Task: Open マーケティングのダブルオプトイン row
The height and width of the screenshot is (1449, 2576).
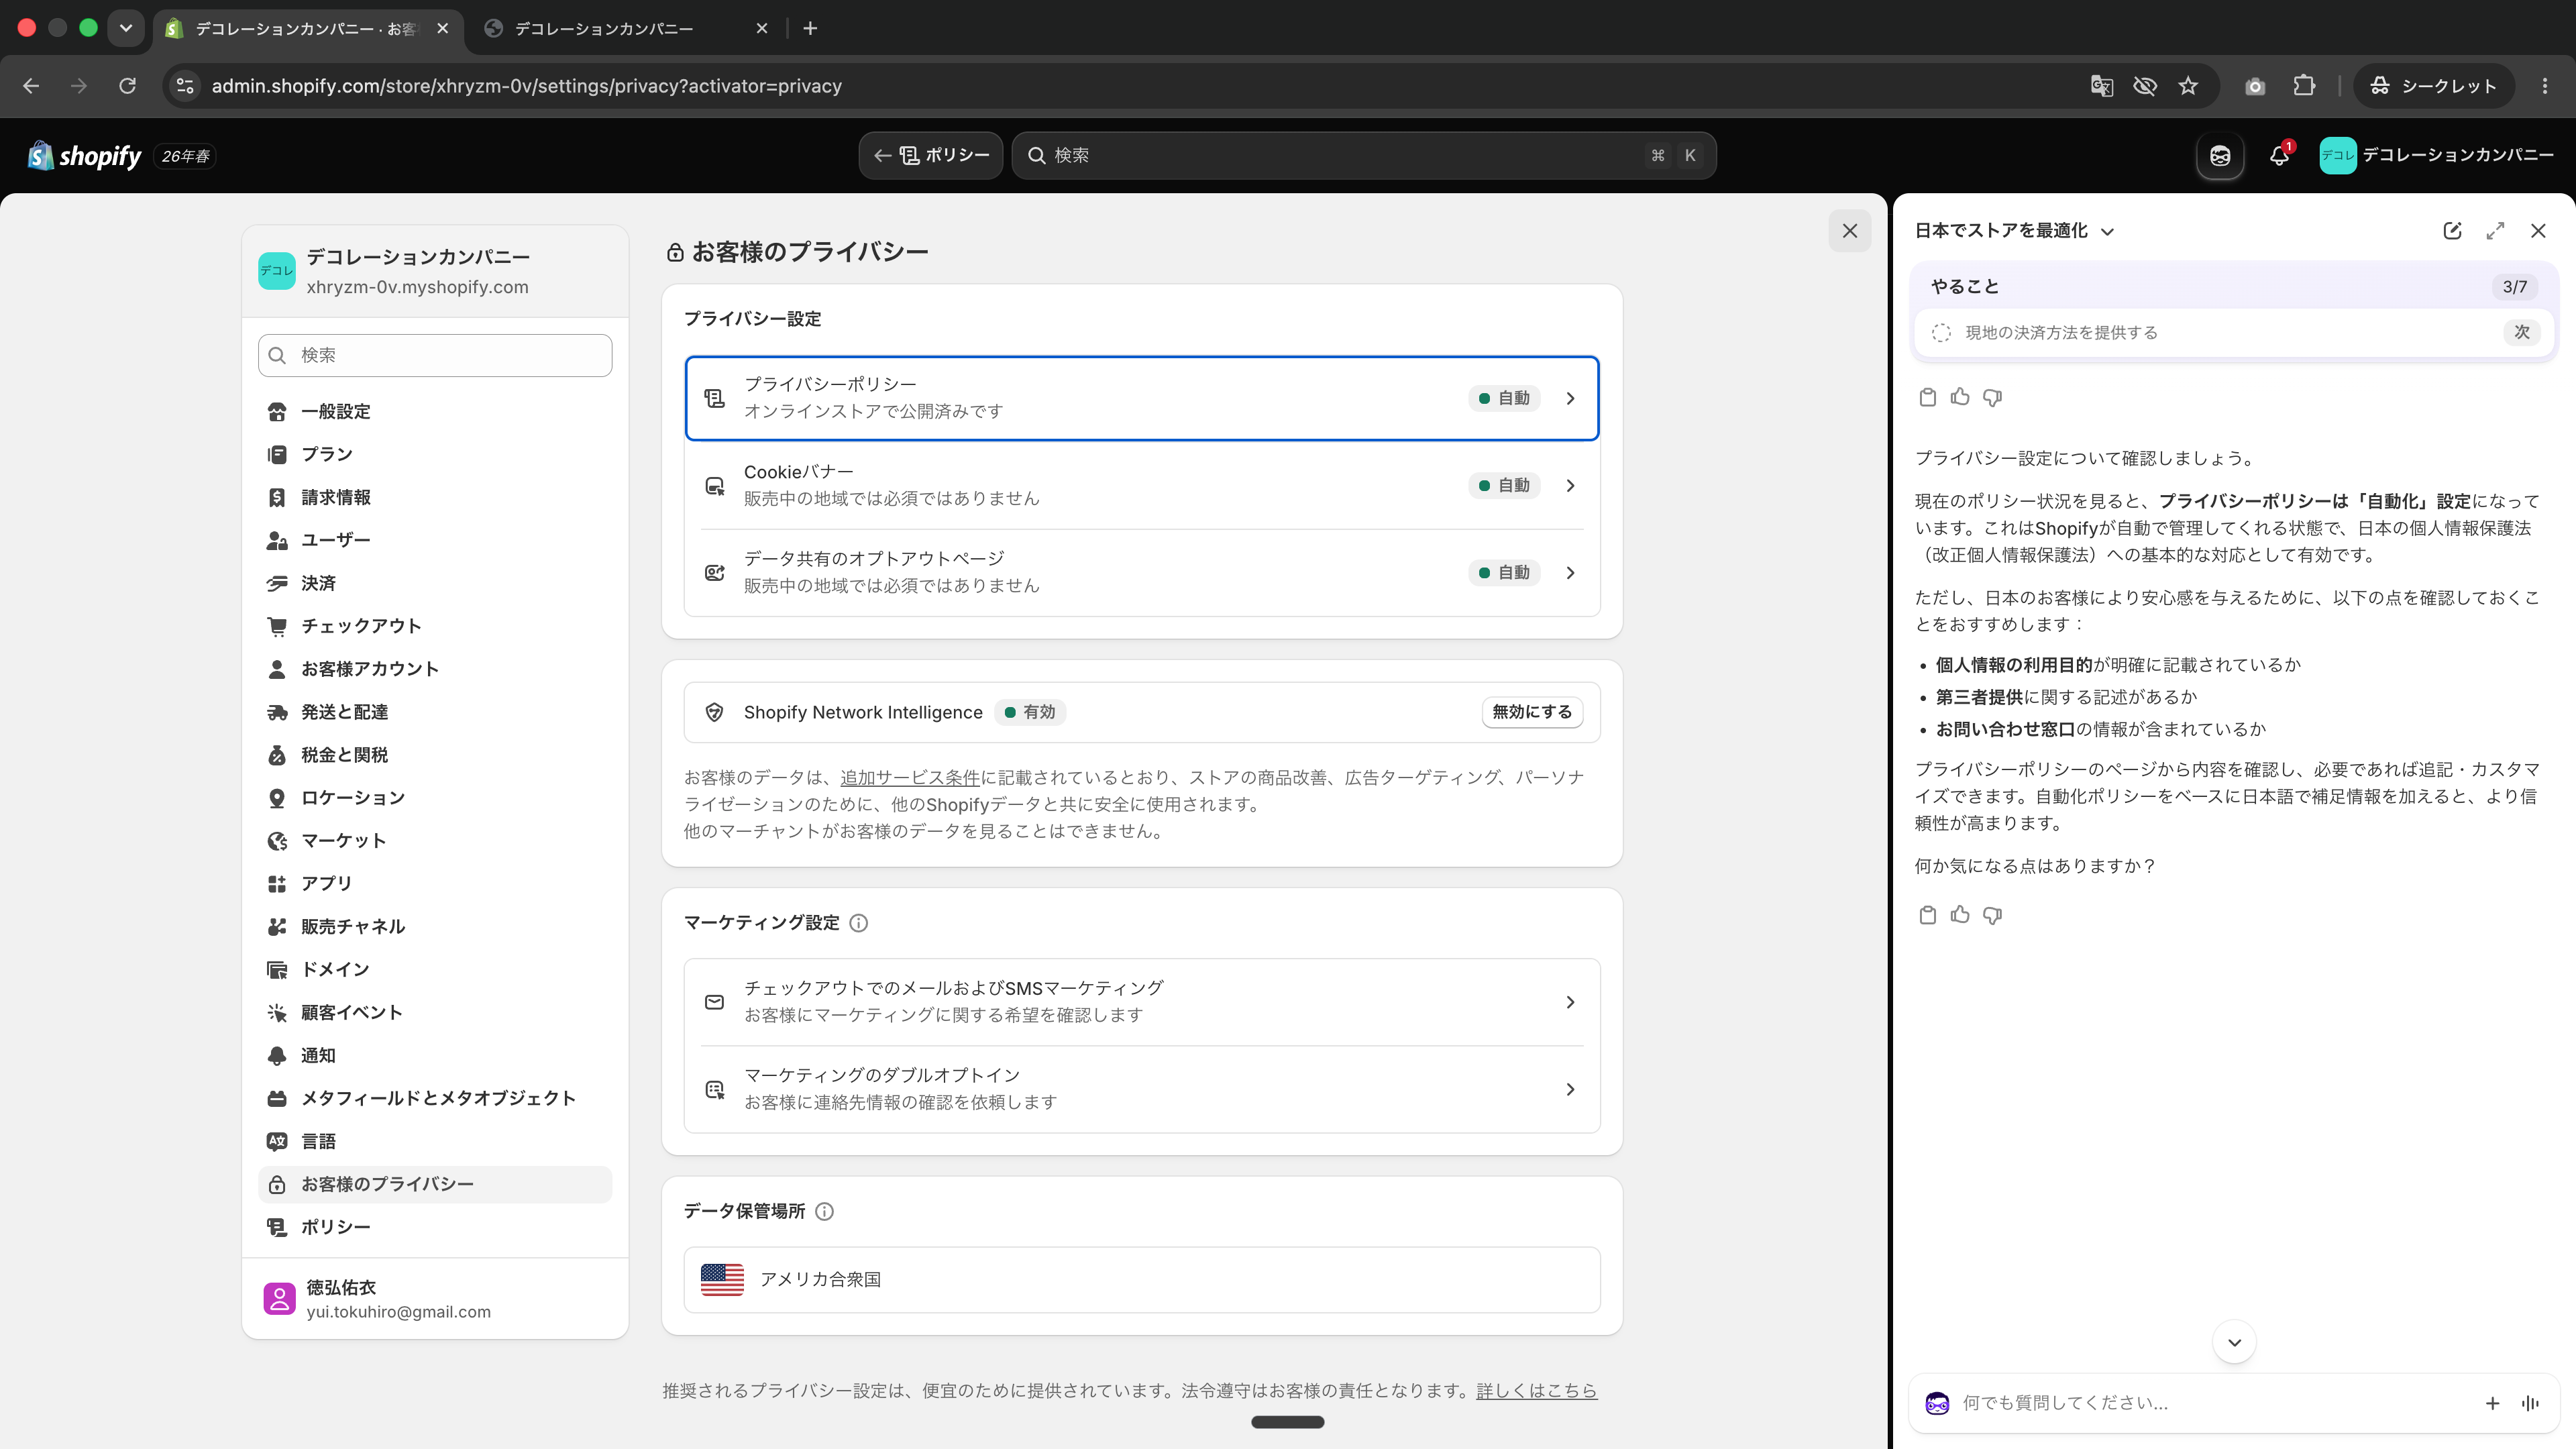Action: coord(1141,1089)
